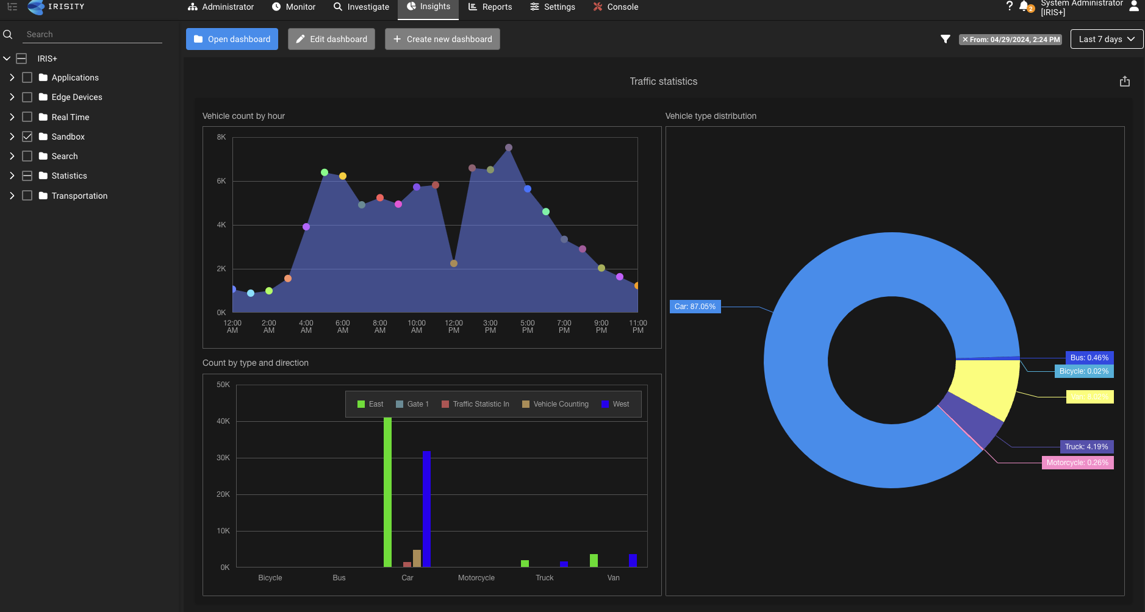Open the Console menu with wrench icon
This screenshot has height=612, width=1145.
tap(615, 7)
